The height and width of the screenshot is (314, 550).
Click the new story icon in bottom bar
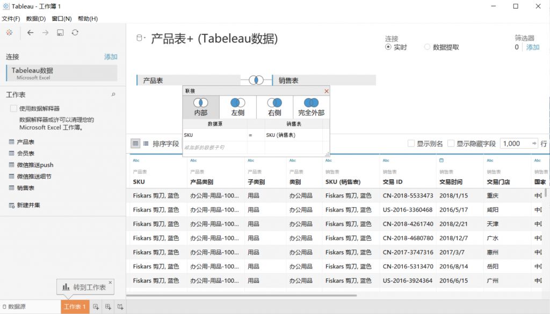tap(120, 307)
